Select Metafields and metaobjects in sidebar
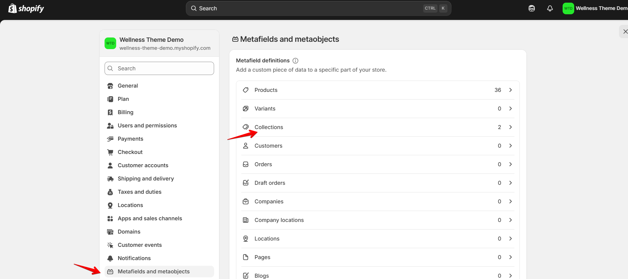Screen dimensions: 628x279 [159, 271]
